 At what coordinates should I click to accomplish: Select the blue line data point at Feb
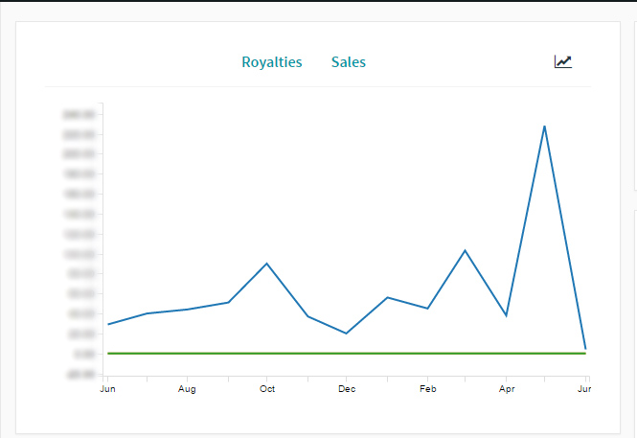click(x=427, y=309)
